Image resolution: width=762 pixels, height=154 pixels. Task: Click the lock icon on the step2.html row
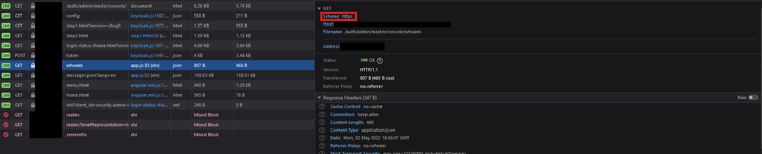pos(33,36)
